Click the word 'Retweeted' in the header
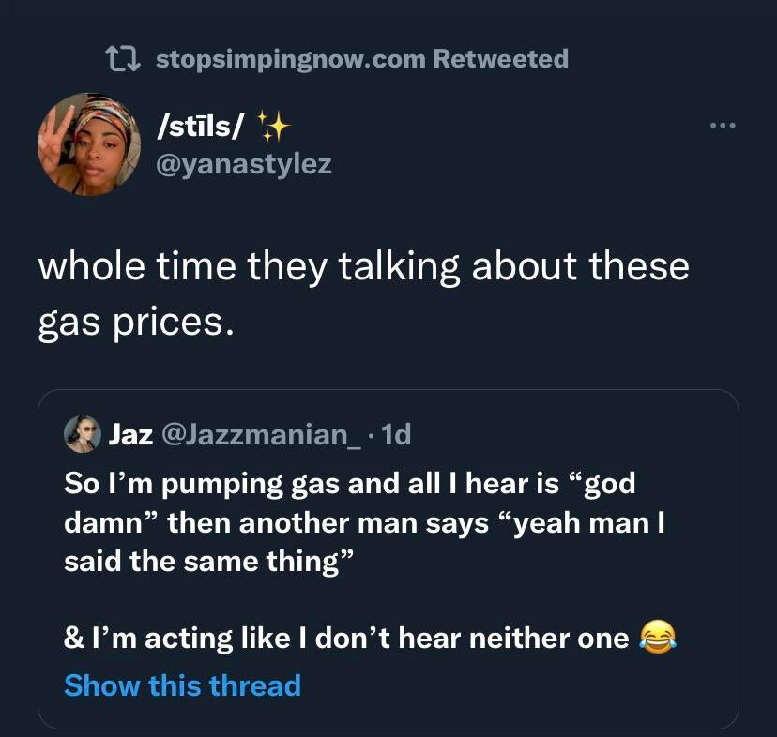Screen dimensions: 777x737 point(500,59)
